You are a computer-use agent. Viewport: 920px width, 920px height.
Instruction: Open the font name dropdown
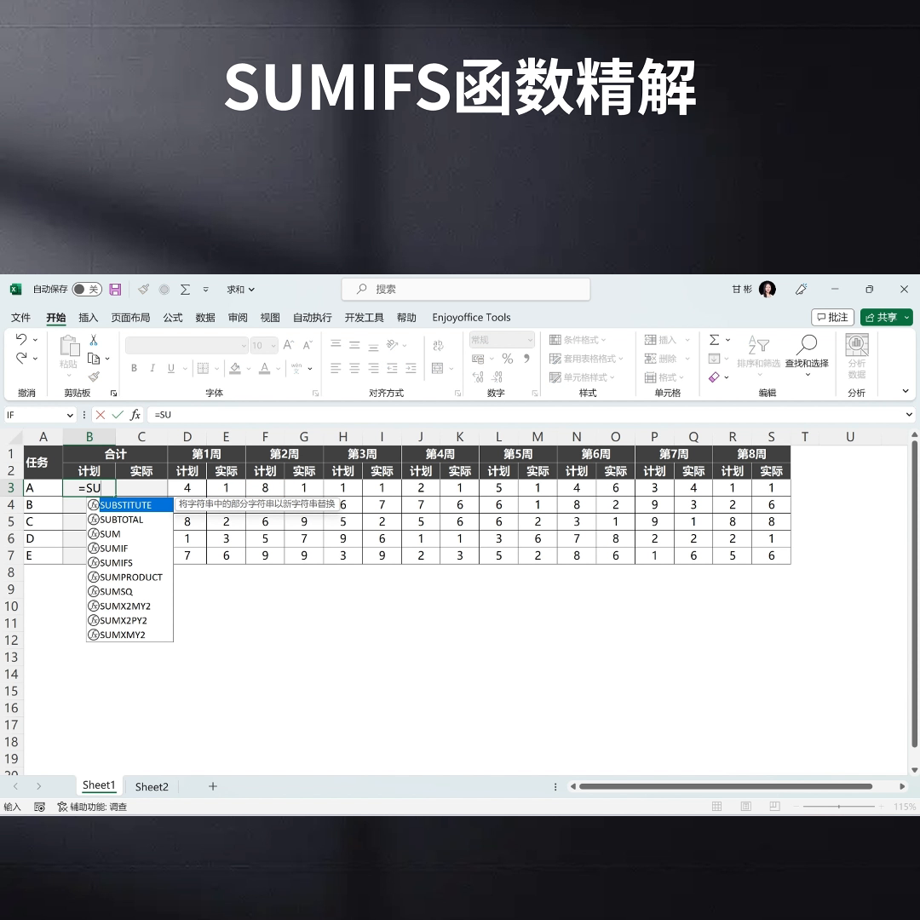click(244, 346)
